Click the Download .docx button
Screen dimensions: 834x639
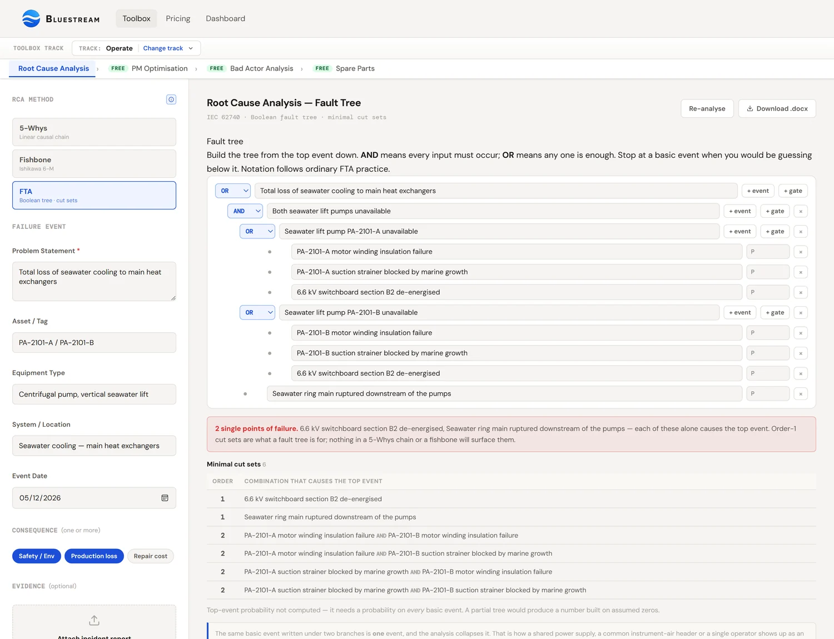pos(777,108)
